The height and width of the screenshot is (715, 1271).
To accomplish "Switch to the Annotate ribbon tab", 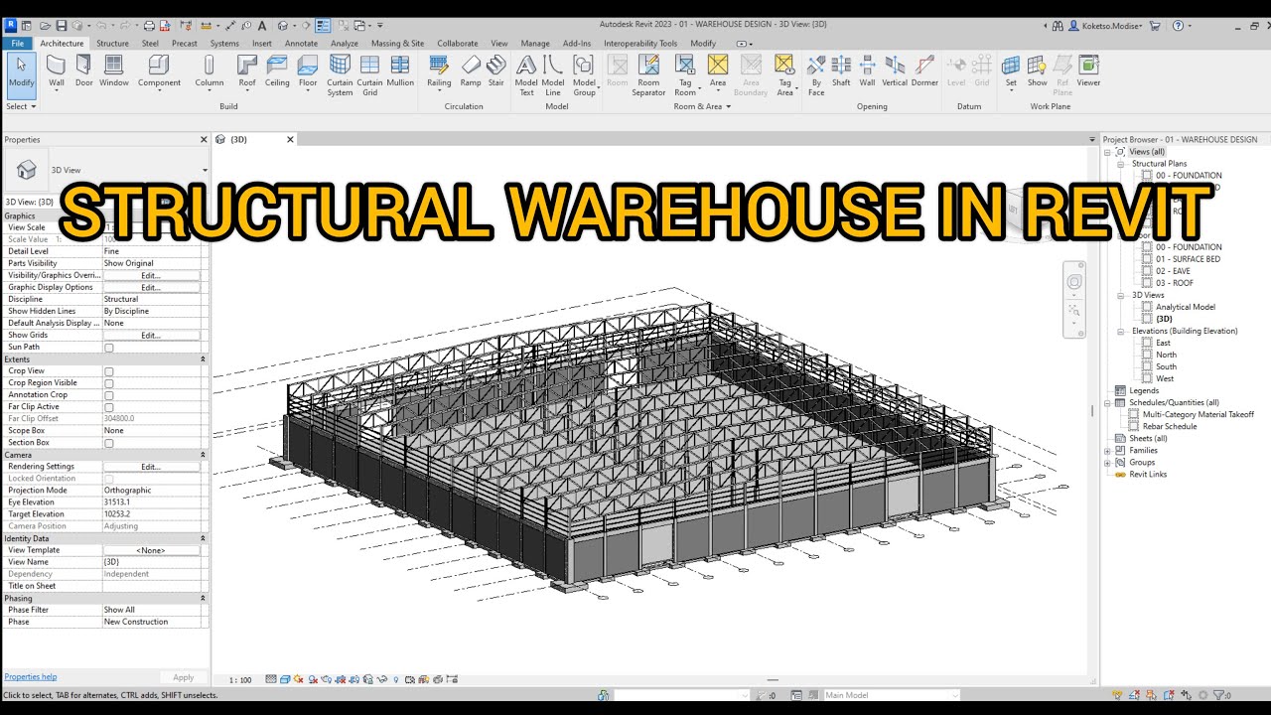I will 301,44.
